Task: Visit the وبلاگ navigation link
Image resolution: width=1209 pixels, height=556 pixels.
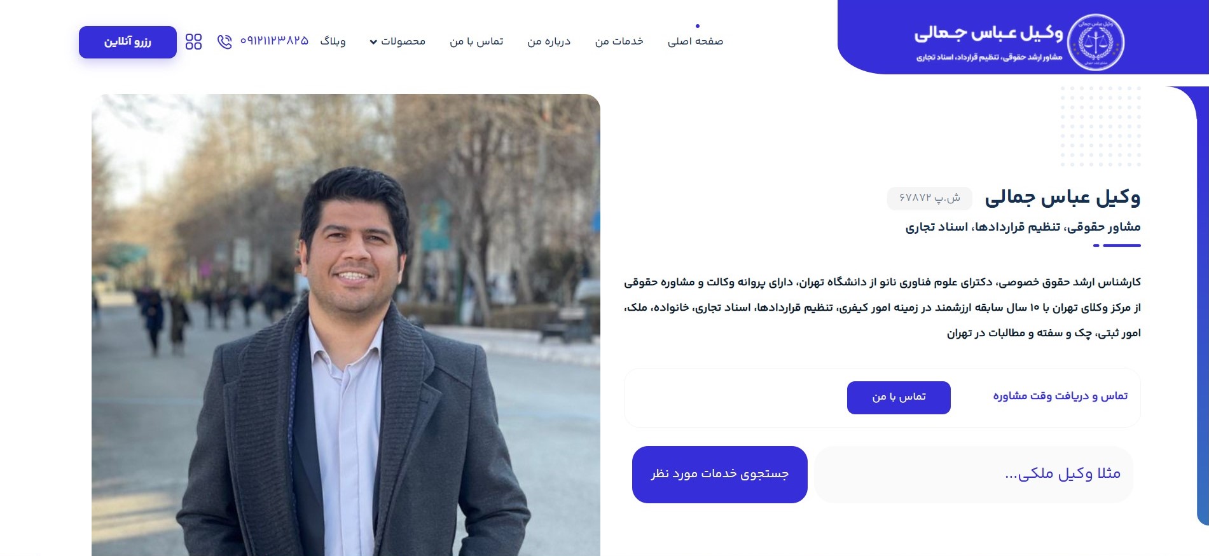Action: coord(333,41)
